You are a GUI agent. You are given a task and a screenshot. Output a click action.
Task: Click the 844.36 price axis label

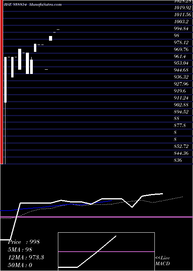(181, 153)
